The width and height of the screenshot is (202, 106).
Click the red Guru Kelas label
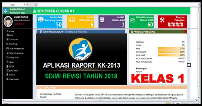pyautogui.click(x=19, y=24)
